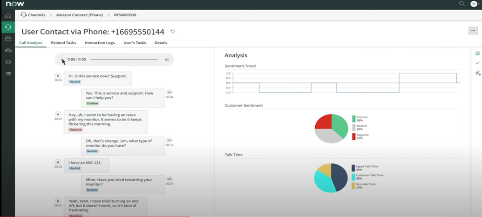The image size is (482, 217).
Task: Click the audio player progress bar
Action: (x=124, y=60)
